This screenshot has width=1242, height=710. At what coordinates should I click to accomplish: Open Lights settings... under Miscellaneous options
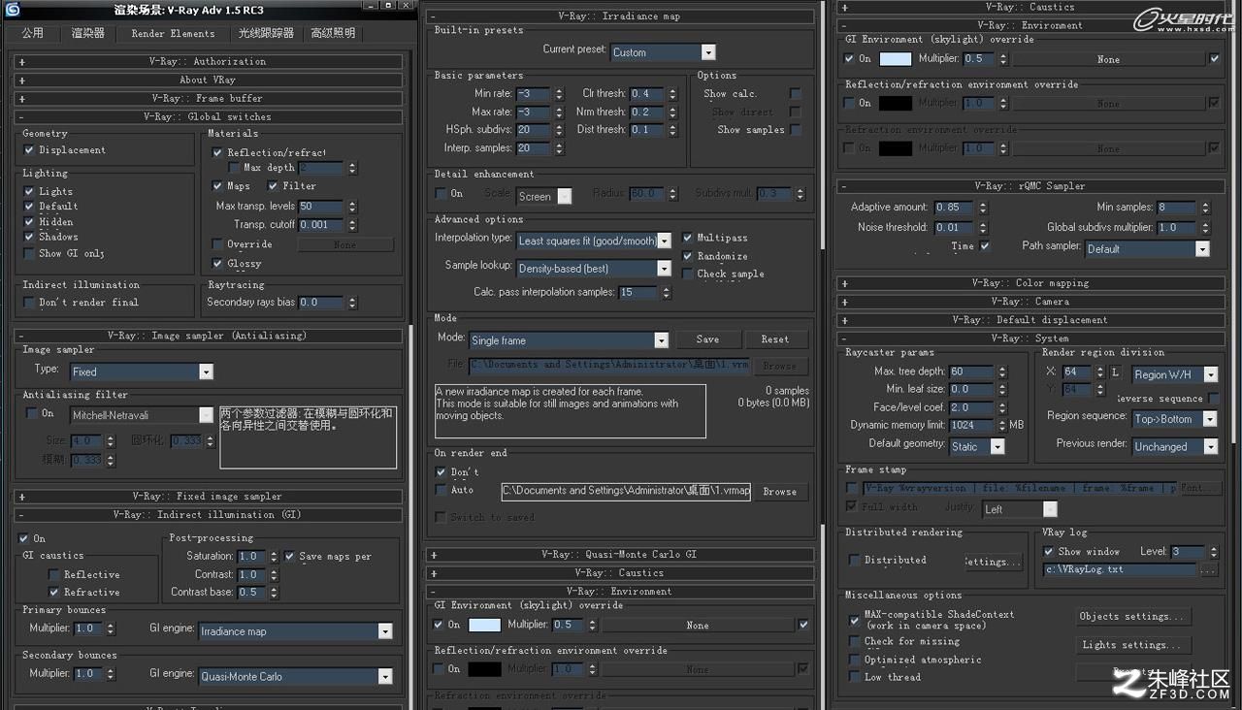pyautogui.click(x=1132, y=645)
